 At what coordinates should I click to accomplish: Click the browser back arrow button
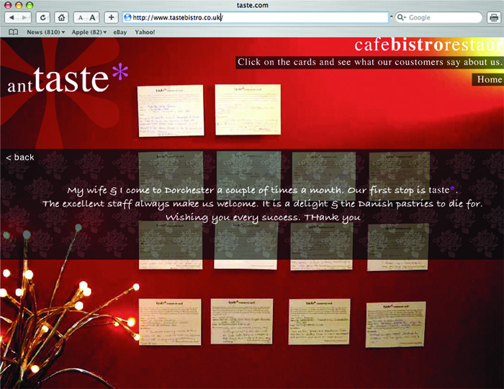(x=12, y=17)
